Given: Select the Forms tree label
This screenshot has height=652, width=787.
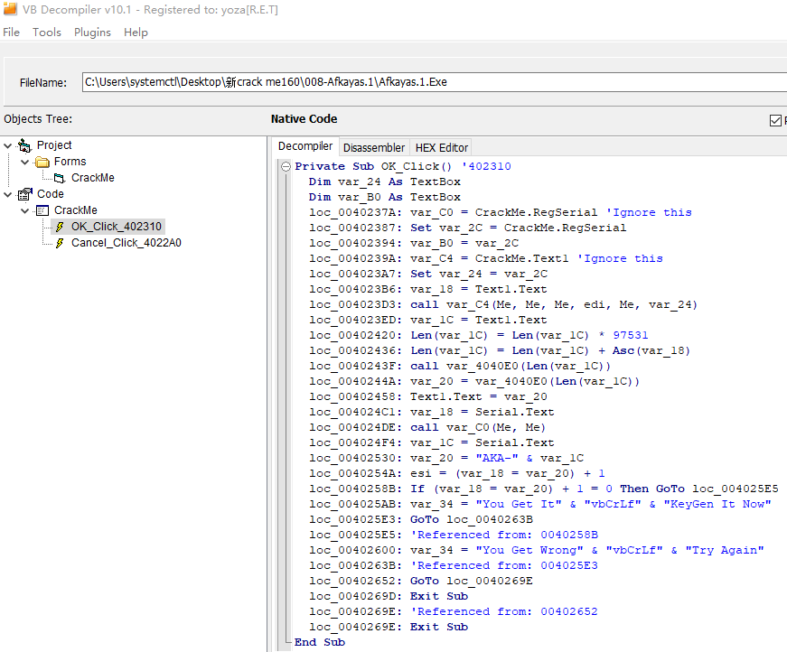Looking at the screenshot, I should [x=70, y=162].
